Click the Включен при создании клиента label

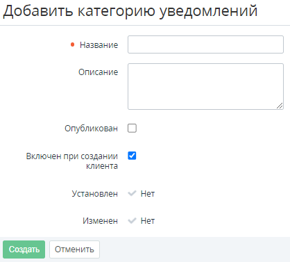tap(72, 161)
